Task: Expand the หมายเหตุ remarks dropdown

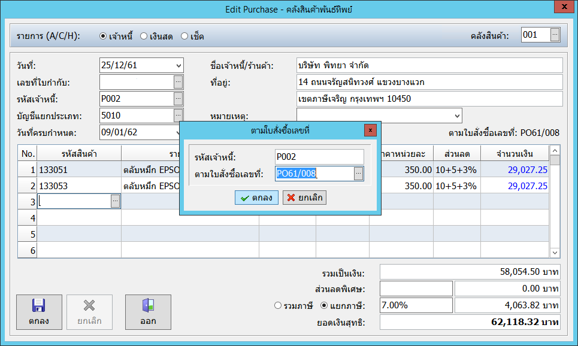Action: [x=458, y=115]
